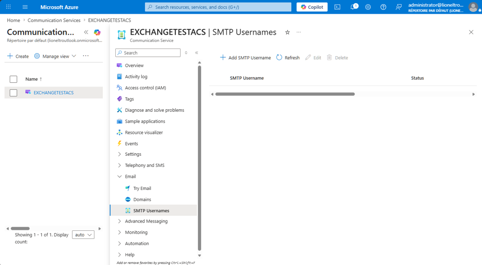
Task: Open the EXCHANGETESTACS resource link in list
Action: click(54, 92)
